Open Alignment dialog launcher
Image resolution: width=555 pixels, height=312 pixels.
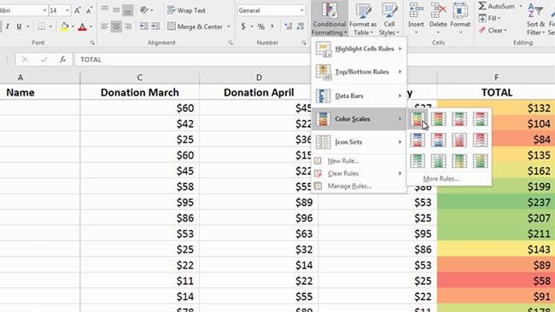[x=231, y=43]
